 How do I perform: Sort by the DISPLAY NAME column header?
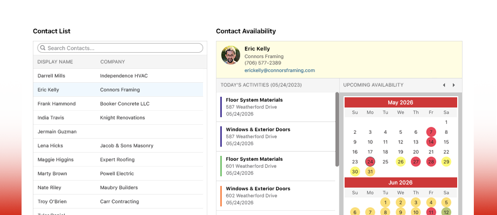[55, 62]
